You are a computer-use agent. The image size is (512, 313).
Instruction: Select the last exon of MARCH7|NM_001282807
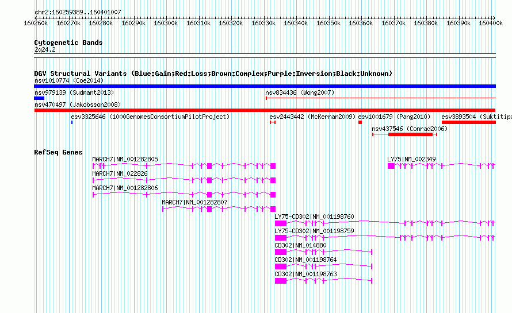(x=273, y=209)
